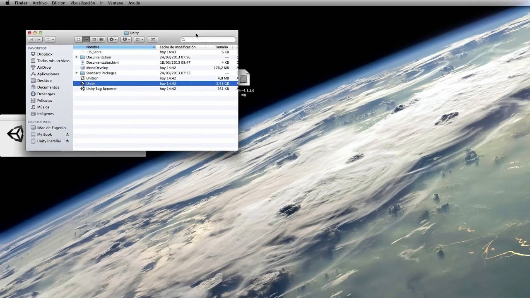Expand the Standard Packages folder

(x=77, y=73)
